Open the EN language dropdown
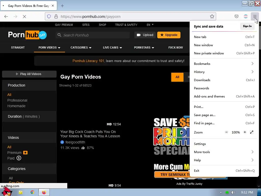Image resolution: width=261 pixels, height=196 pixels. (150, 25)
